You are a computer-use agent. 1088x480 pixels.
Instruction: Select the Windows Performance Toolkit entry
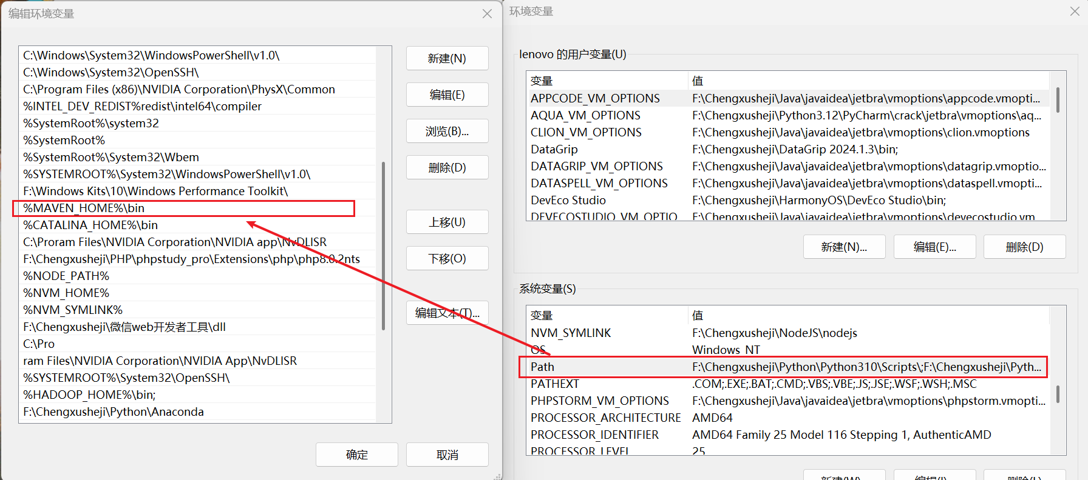(197, 191)
